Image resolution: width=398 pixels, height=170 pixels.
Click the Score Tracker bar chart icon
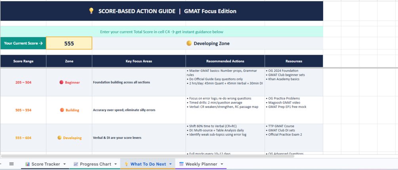point(28,164)
